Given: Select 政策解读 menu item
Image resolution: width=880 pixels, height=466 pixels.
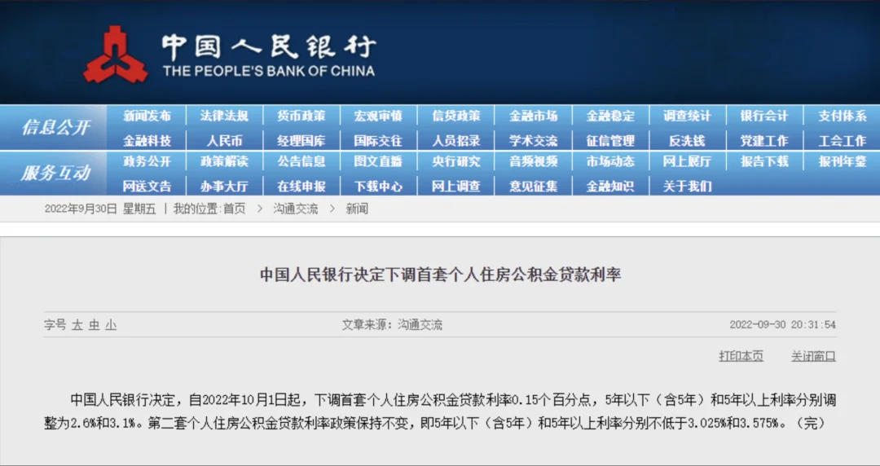Looking at the screenshot, I should (224, 161).
